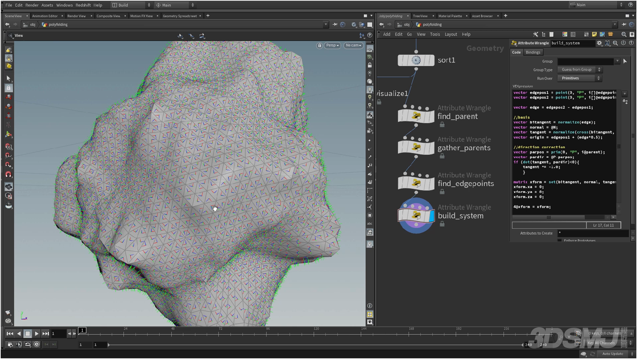Image resolution: width=637 pixels, height=359 pixels.
Task: Go back in scene view path history
Action: pyautogui.click(x=8, y=25)
